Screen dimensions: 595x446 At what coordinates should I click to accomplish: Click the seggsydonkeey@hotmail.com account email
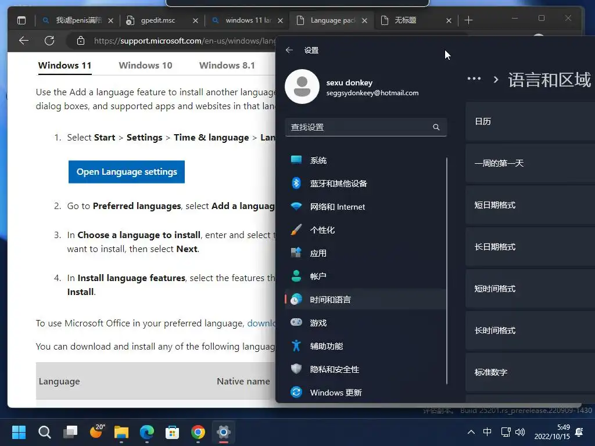pos(372,93)
